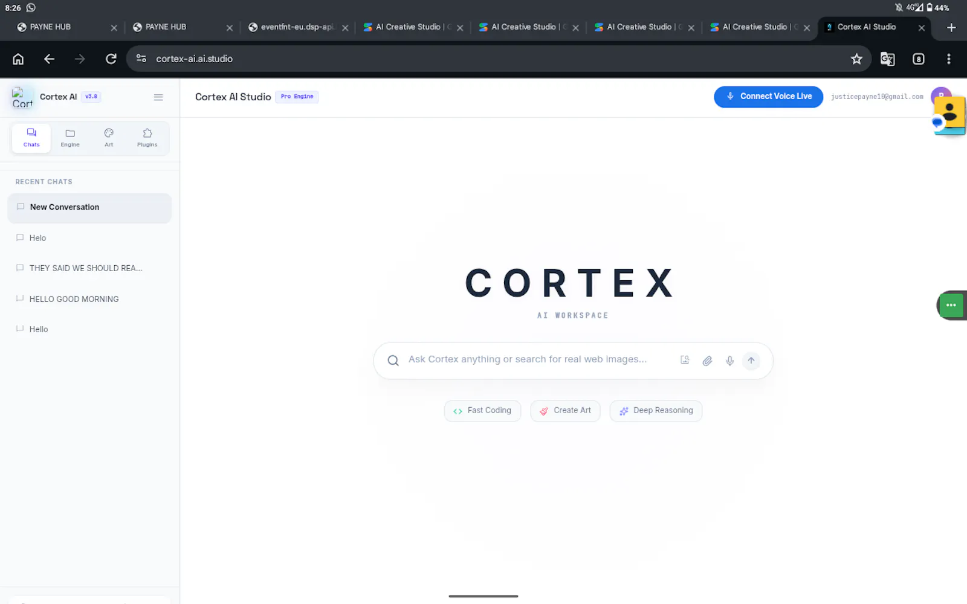Send the prompt with the arrow button
The height and width of the screenshot is (604, 967).
pyautogui.click(x=751, y=361)
